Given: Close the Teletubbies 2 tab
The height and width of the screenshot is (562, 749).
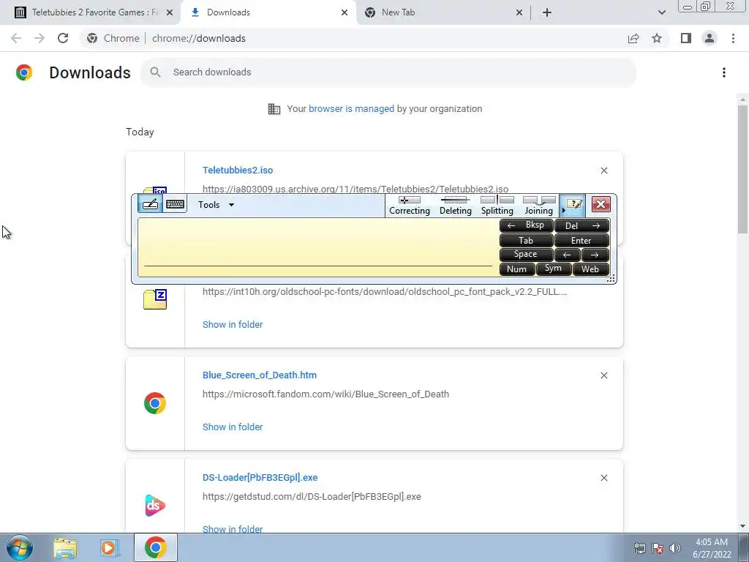Looking at the screenshot, I should coord(170,13).
